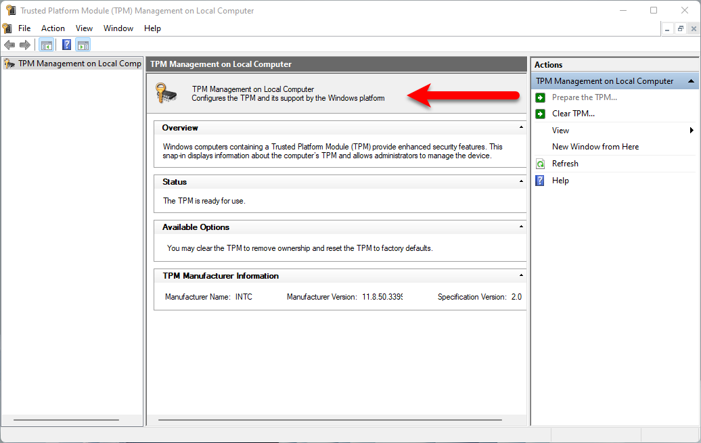Click the Specification Version 2.0 value

[x=516, y=297]
